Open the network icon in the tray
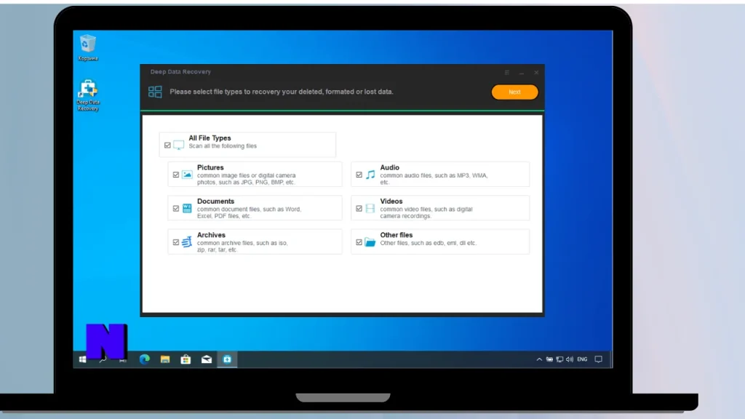Viewport: 745px width, 419px height. pos(559,359)
